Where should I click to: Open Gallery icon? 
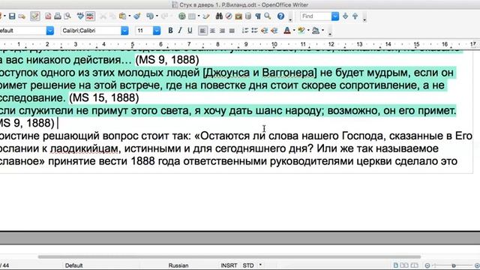pyautogui.click(x=238, y=16)
